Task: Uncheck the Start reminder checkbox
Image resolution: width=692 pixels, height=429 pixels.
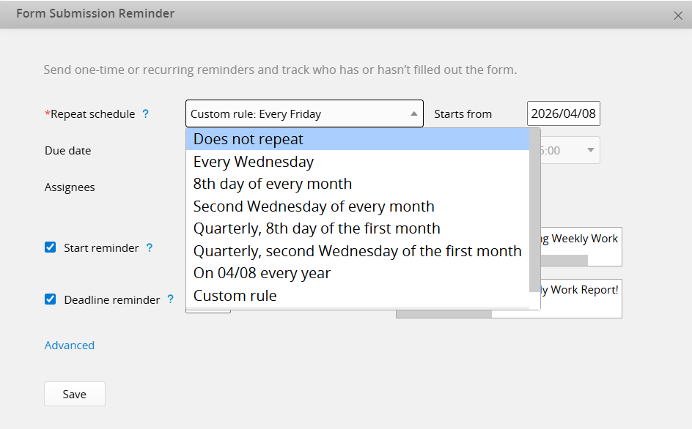Action: 51,247
